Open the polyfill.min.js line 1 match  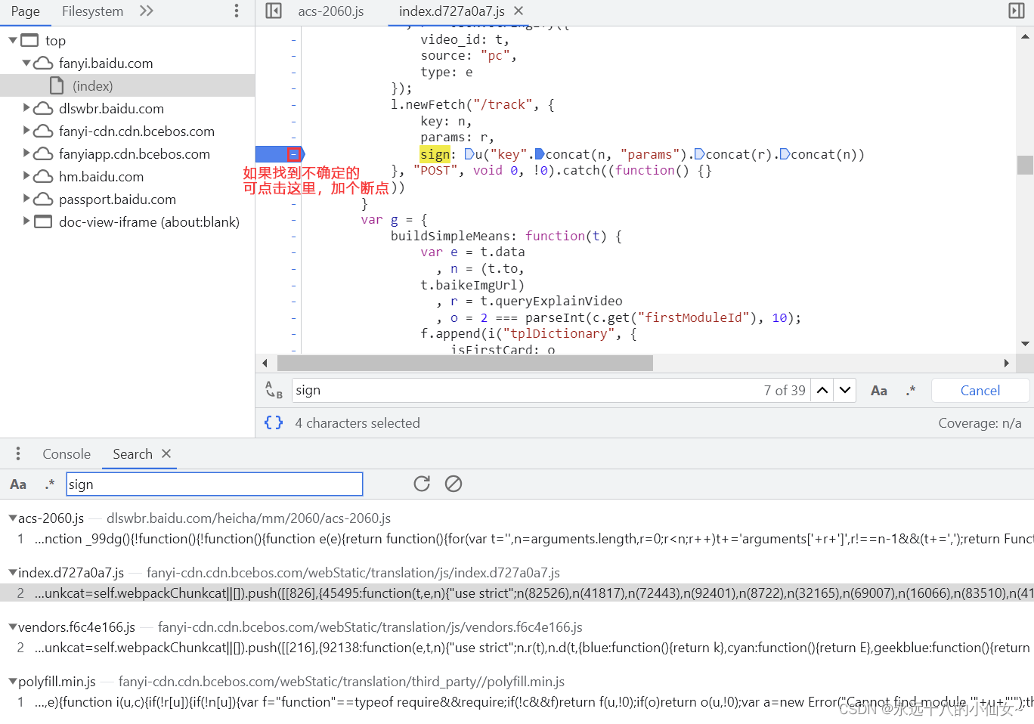coord(517,702)
